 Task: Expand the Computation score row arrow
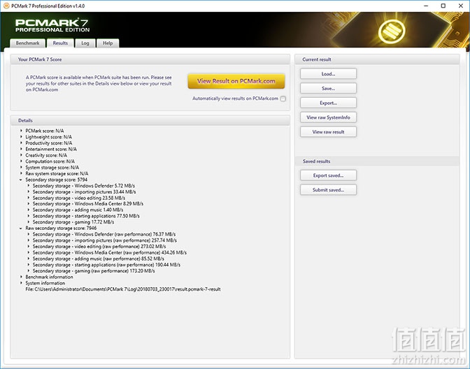[x=21, y=161]
